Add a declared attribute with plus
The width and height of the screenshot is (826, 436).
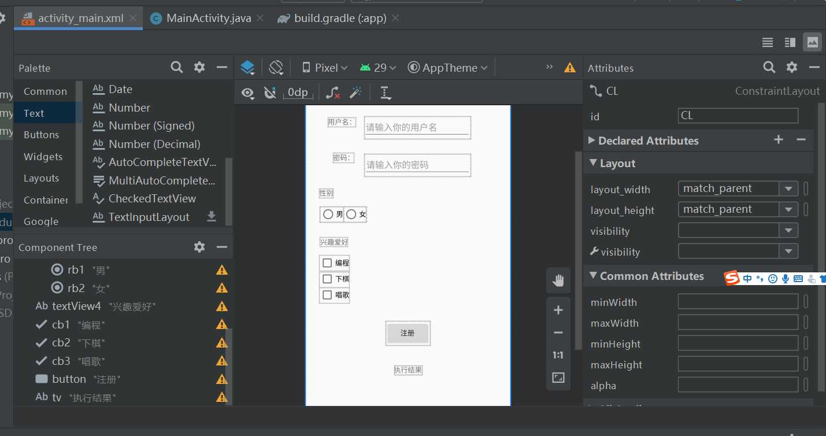click(x=779, y=139)
